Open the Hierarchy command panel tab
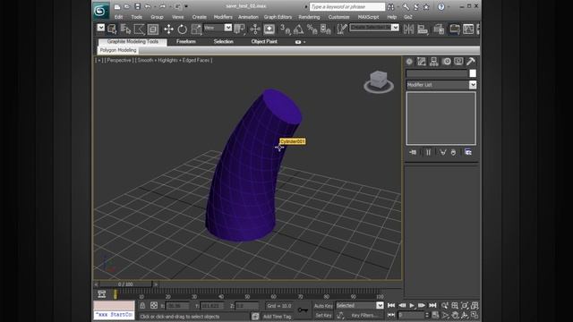The height and width of the screenshot is (322, 573). tap(433, 62)
